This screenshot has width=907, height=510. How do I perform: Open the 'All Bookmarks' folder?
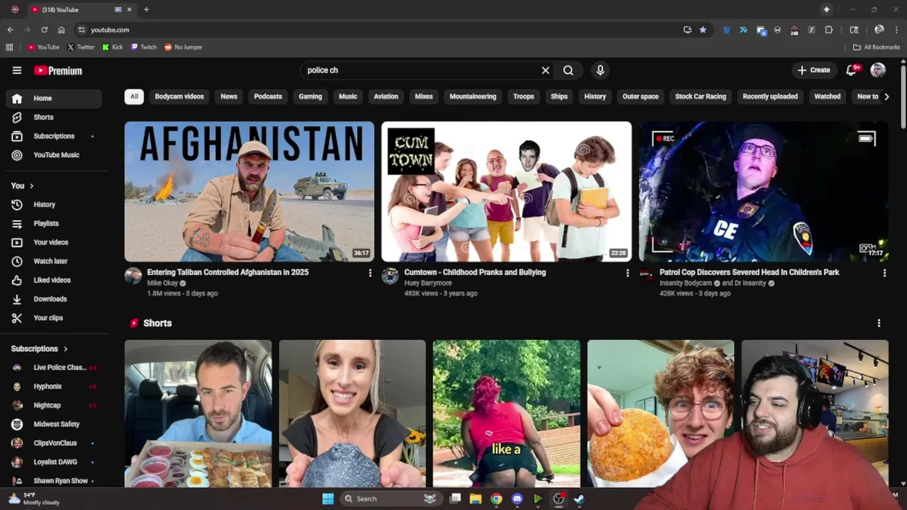tap(877, 47)
